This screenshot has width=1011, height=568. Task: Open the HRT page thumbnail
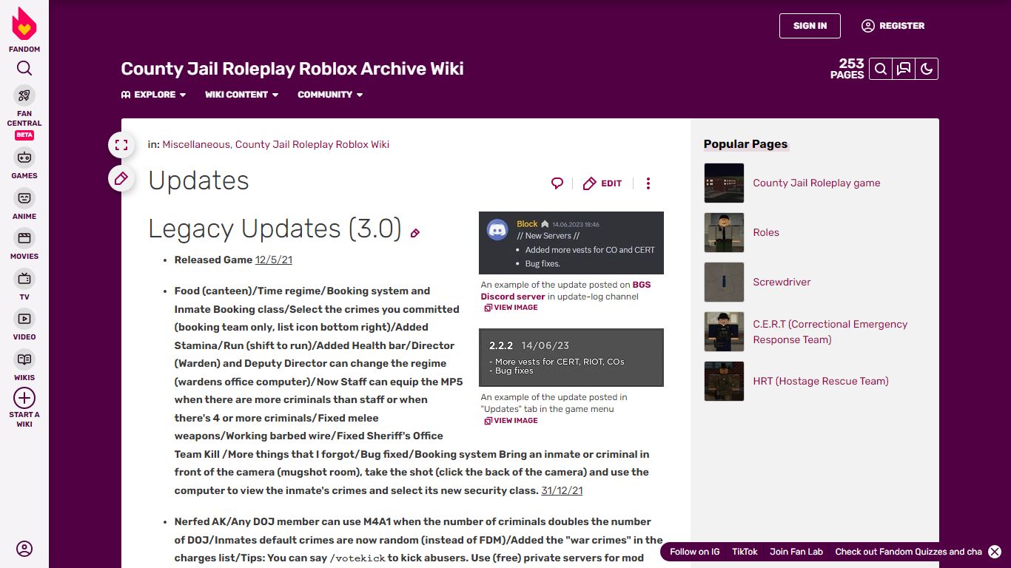tap(724, 381)
